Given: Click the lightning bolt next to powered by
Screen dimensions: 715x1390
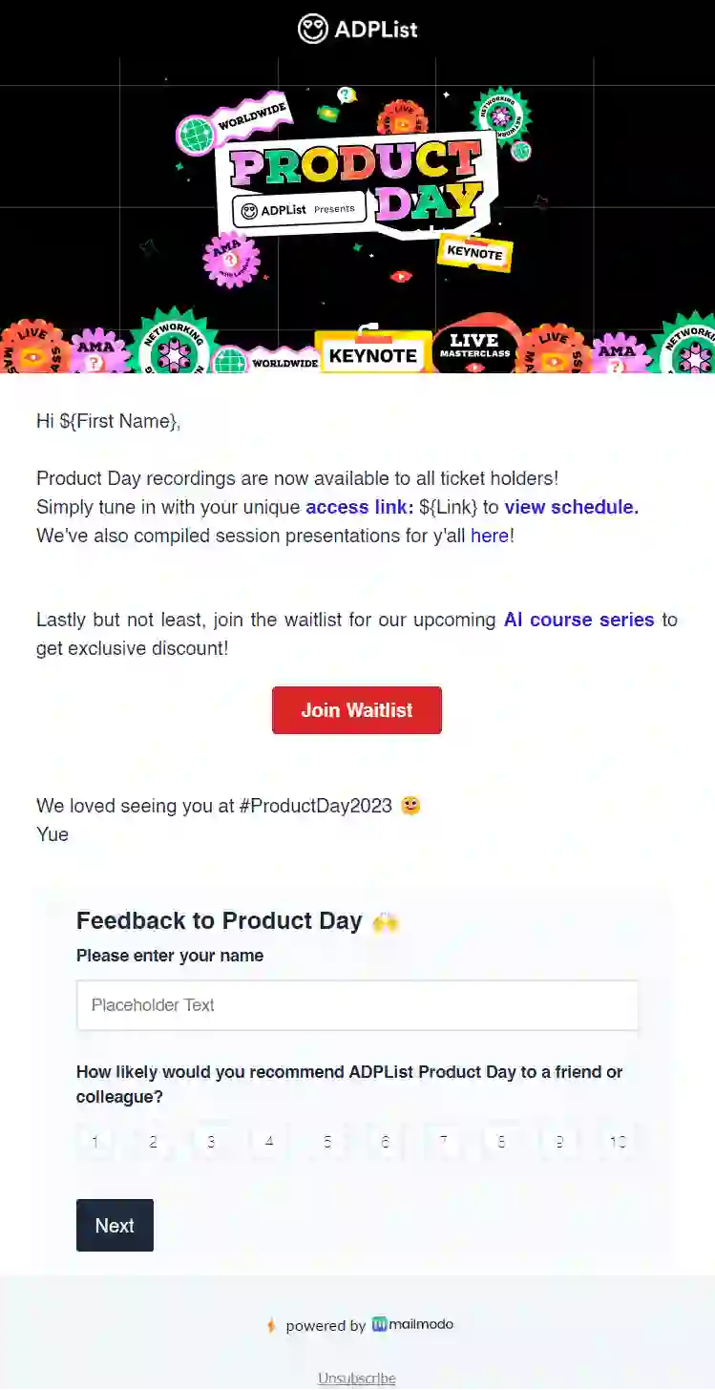Looking at the screenshot, I should coord(270,1325).
